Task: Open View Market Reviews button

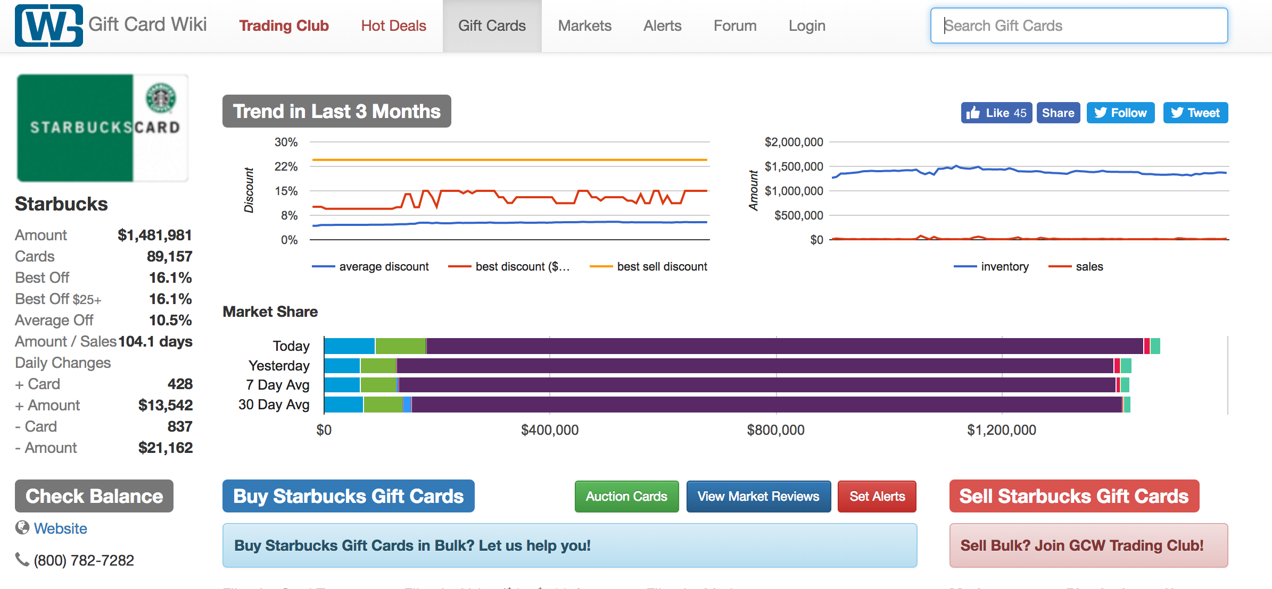Action: pos(758,497)
